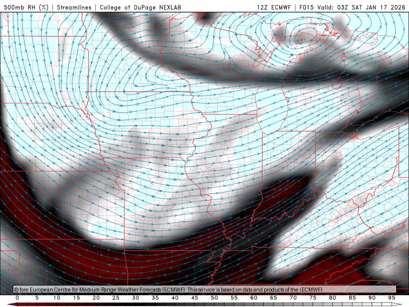Click 'F015 Valid: 03Z SAT JAN 17 2026' text
Viewport: 409px width, 307px height.
point(352,7)
